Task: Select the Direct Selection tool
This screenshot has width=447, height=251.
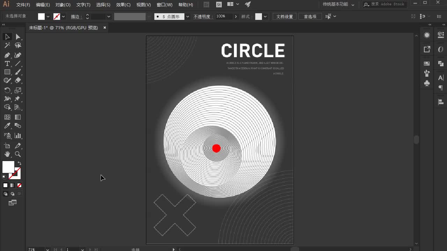Action: click(x=18, y=37)
